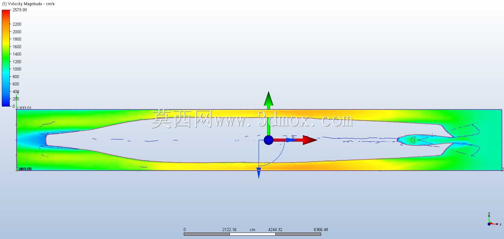Click the legend value 1600
Image resolution: width=504 pixels, height=239 pixels.
pos(17,47)
